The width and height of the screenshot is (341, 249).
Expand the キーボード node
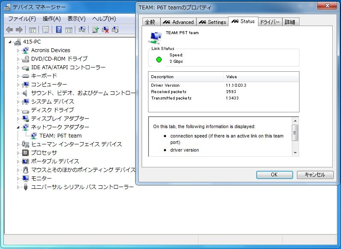pos(18,76)
